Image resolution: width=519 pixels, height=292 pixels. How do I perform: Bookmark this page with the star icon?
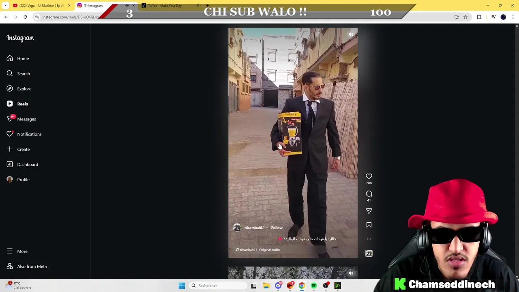[x=465, y=17]
